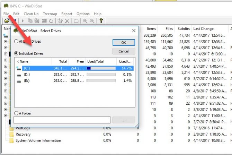
Task: Open the Edit menu
Action: [16, 14]
